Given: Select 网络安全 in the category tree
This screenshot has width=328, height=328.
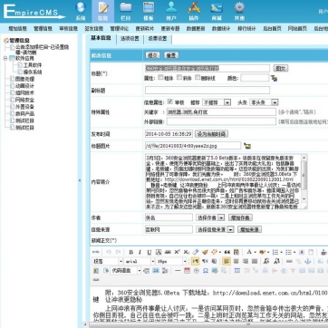Looking at the screenshot, I should 25,100.
